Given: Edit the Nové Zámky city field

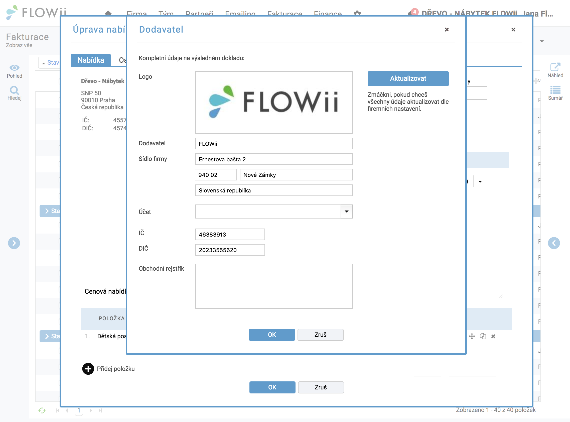Looking at the screenshot, I should (296, 175).
